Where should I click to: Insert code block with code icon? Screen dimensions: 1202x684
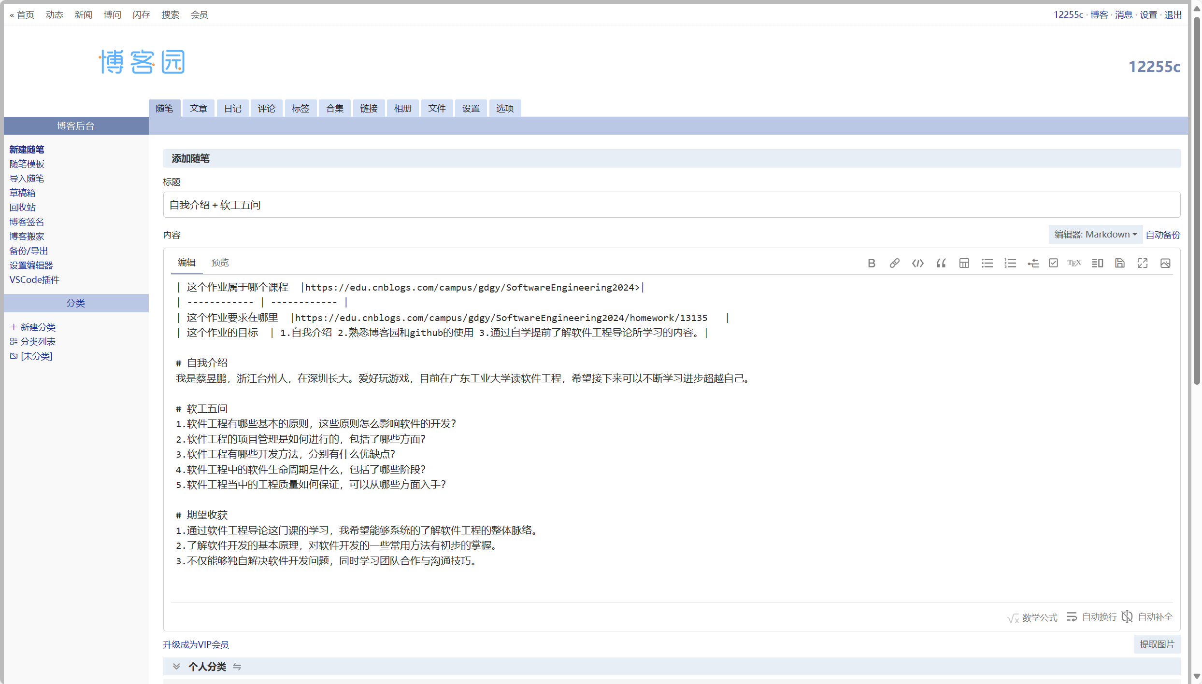[x=917, y=263]
